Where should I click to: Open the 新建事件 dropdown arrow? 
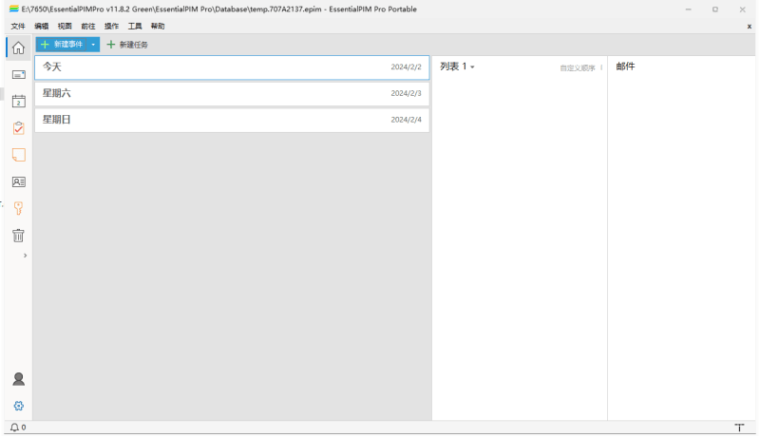coord(93,45)
